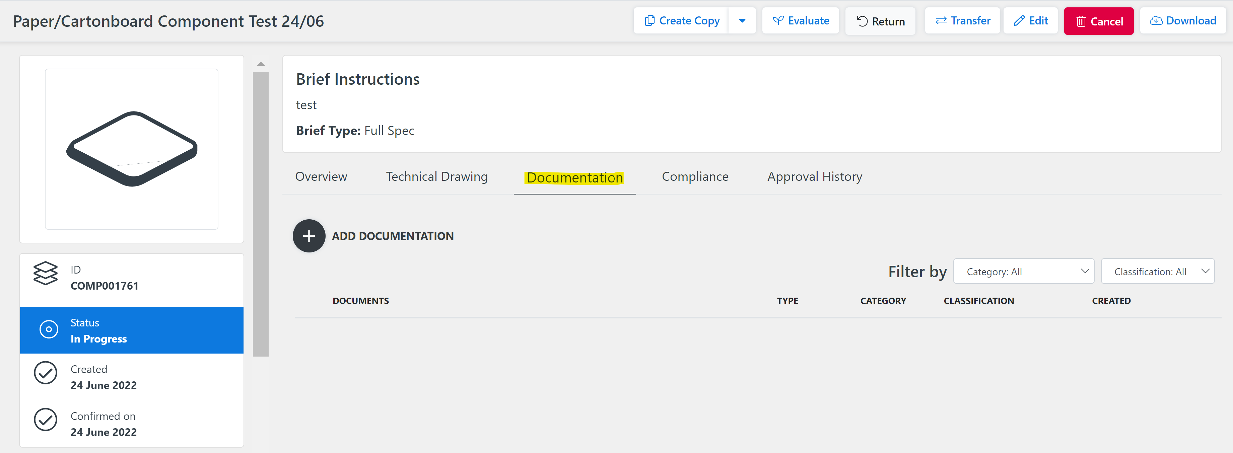
Task: Open the Technical Drawing tab
Action: pyautogui.click(x=436, y=176)
